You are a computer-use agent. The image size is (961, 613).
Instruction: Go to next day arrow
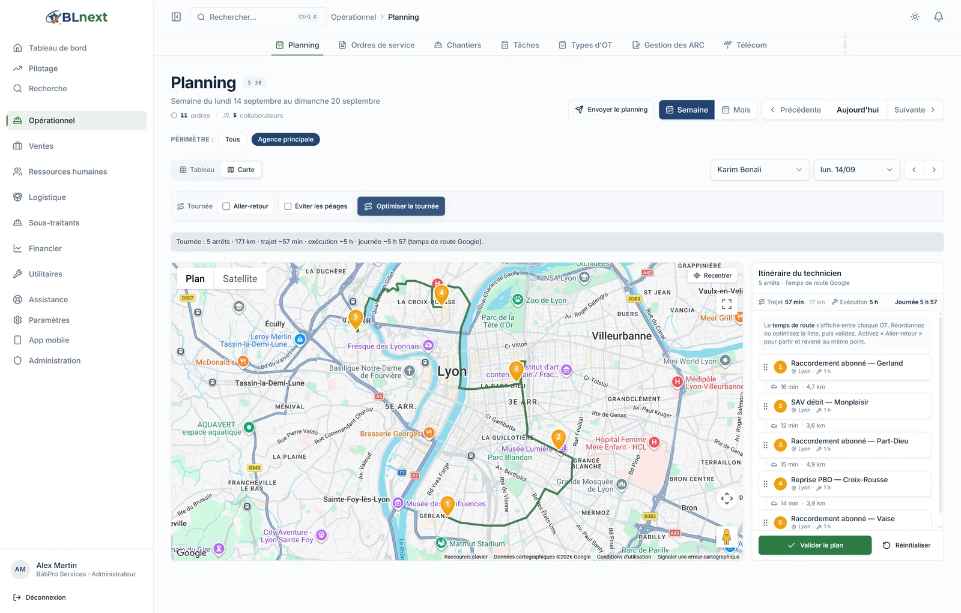[x=934, y=170]
